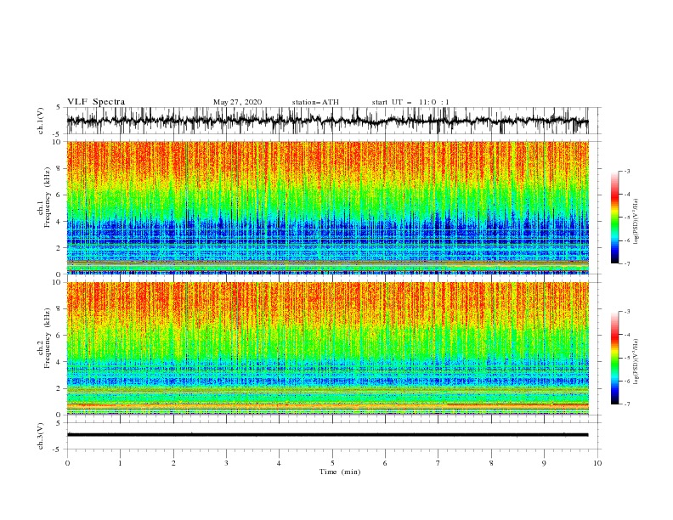Click the "ch.3(V)" axis label
The width and height of the screenshot is (673, 520).
tap(41, 436)
